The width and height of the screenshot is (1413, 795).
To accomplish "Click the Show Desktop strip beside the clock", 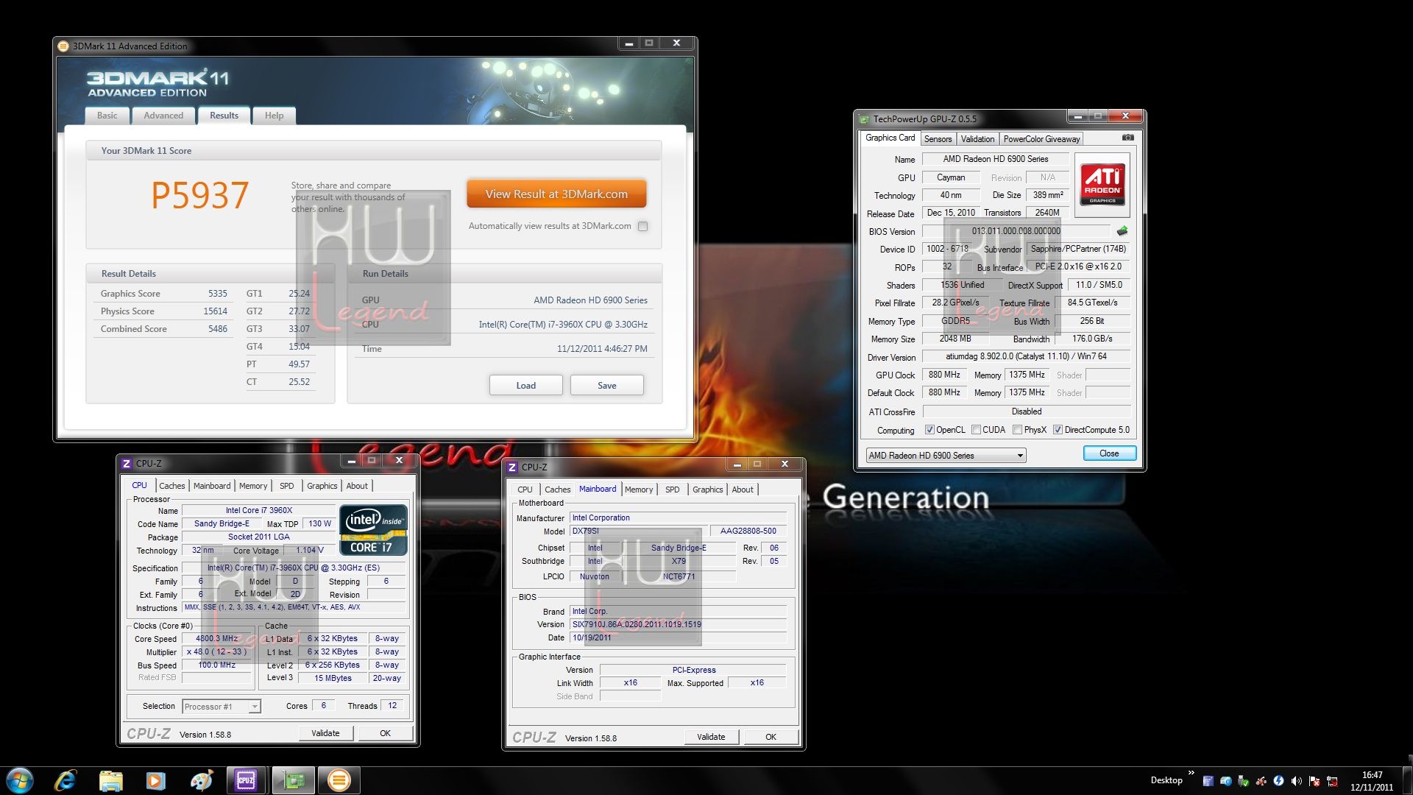I will pyautogui.click(x=1407, y=781).
